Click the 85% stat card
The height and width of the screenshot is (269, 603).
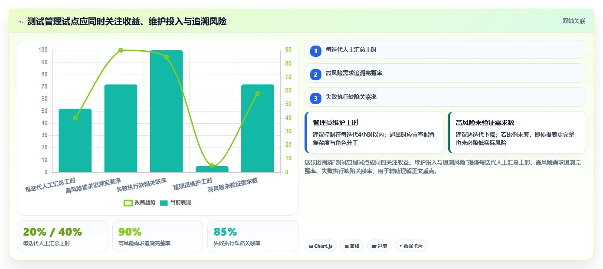coord(253,236)
